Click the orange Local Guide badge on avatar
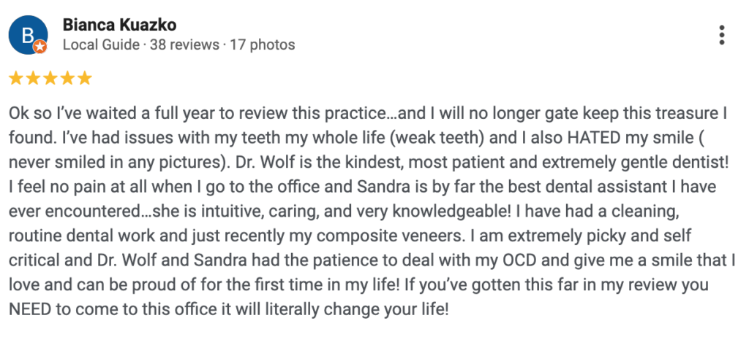 pos(41,47)
